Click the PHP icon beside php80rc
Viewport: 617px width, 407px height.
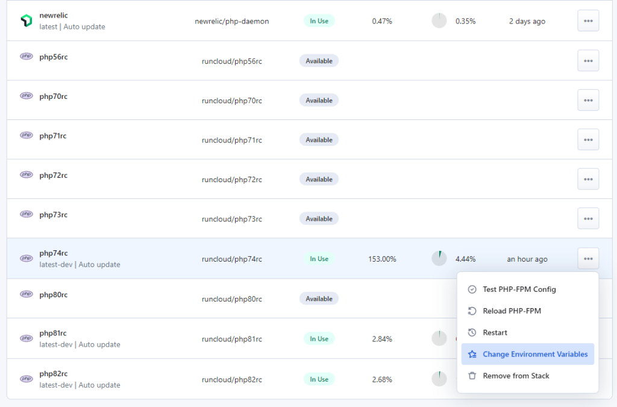point(27,294)
